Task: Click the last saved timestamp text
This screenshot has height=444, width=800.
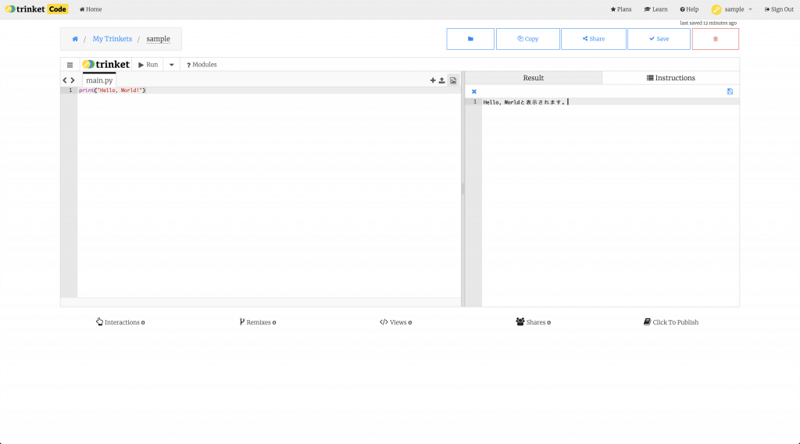Action: click(x=708, y=23)
